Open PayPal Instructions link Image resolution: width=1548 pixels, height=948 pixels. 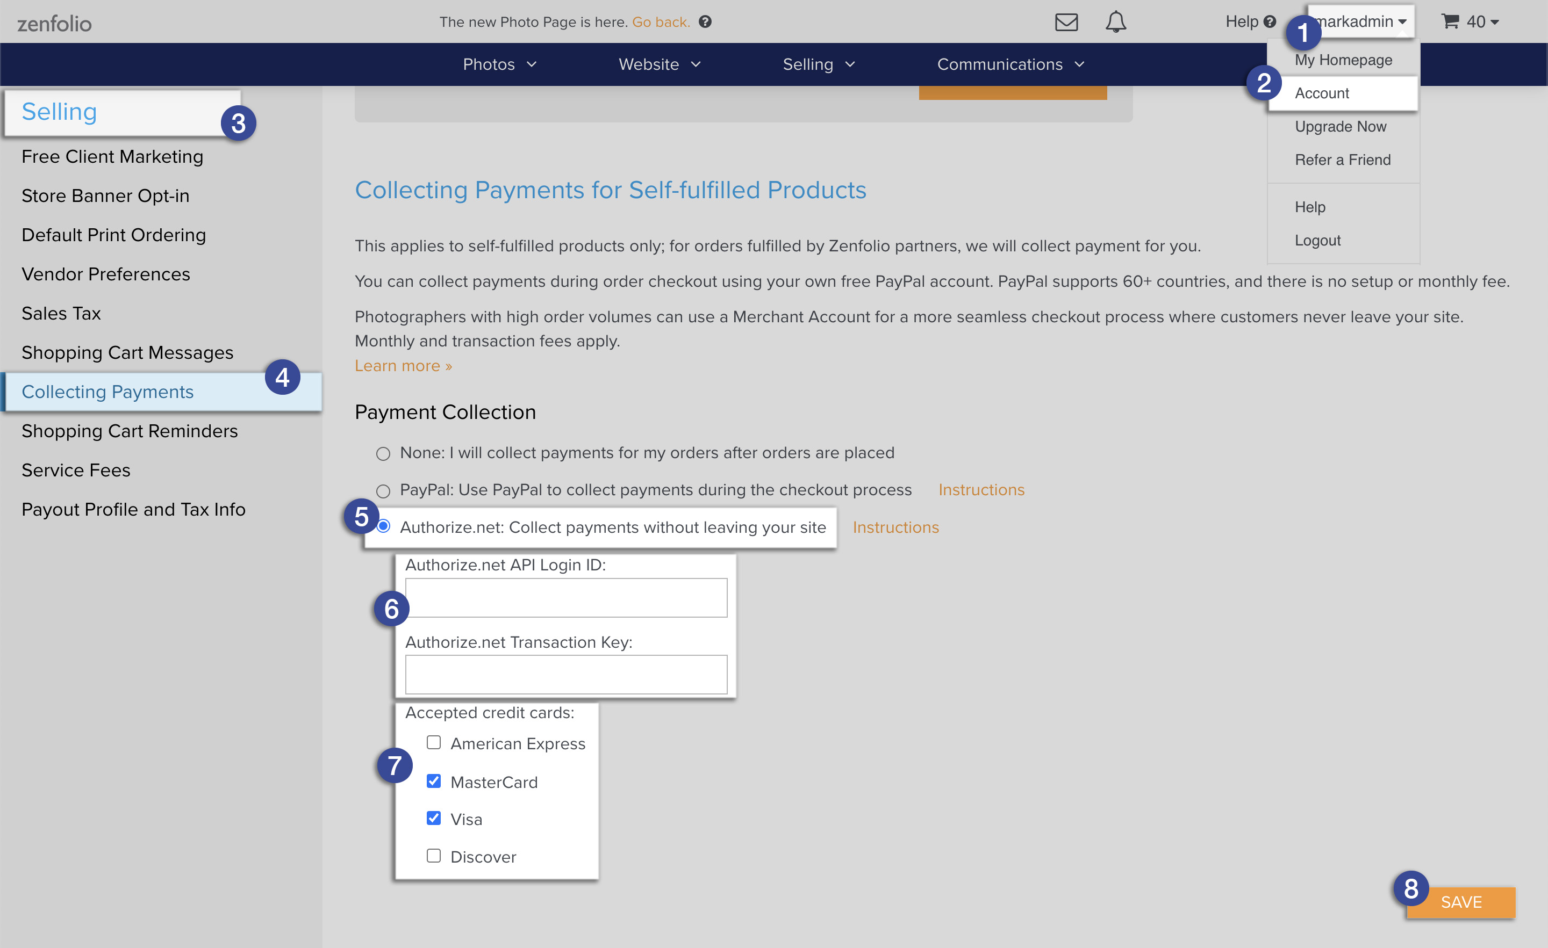pos(981,490)
